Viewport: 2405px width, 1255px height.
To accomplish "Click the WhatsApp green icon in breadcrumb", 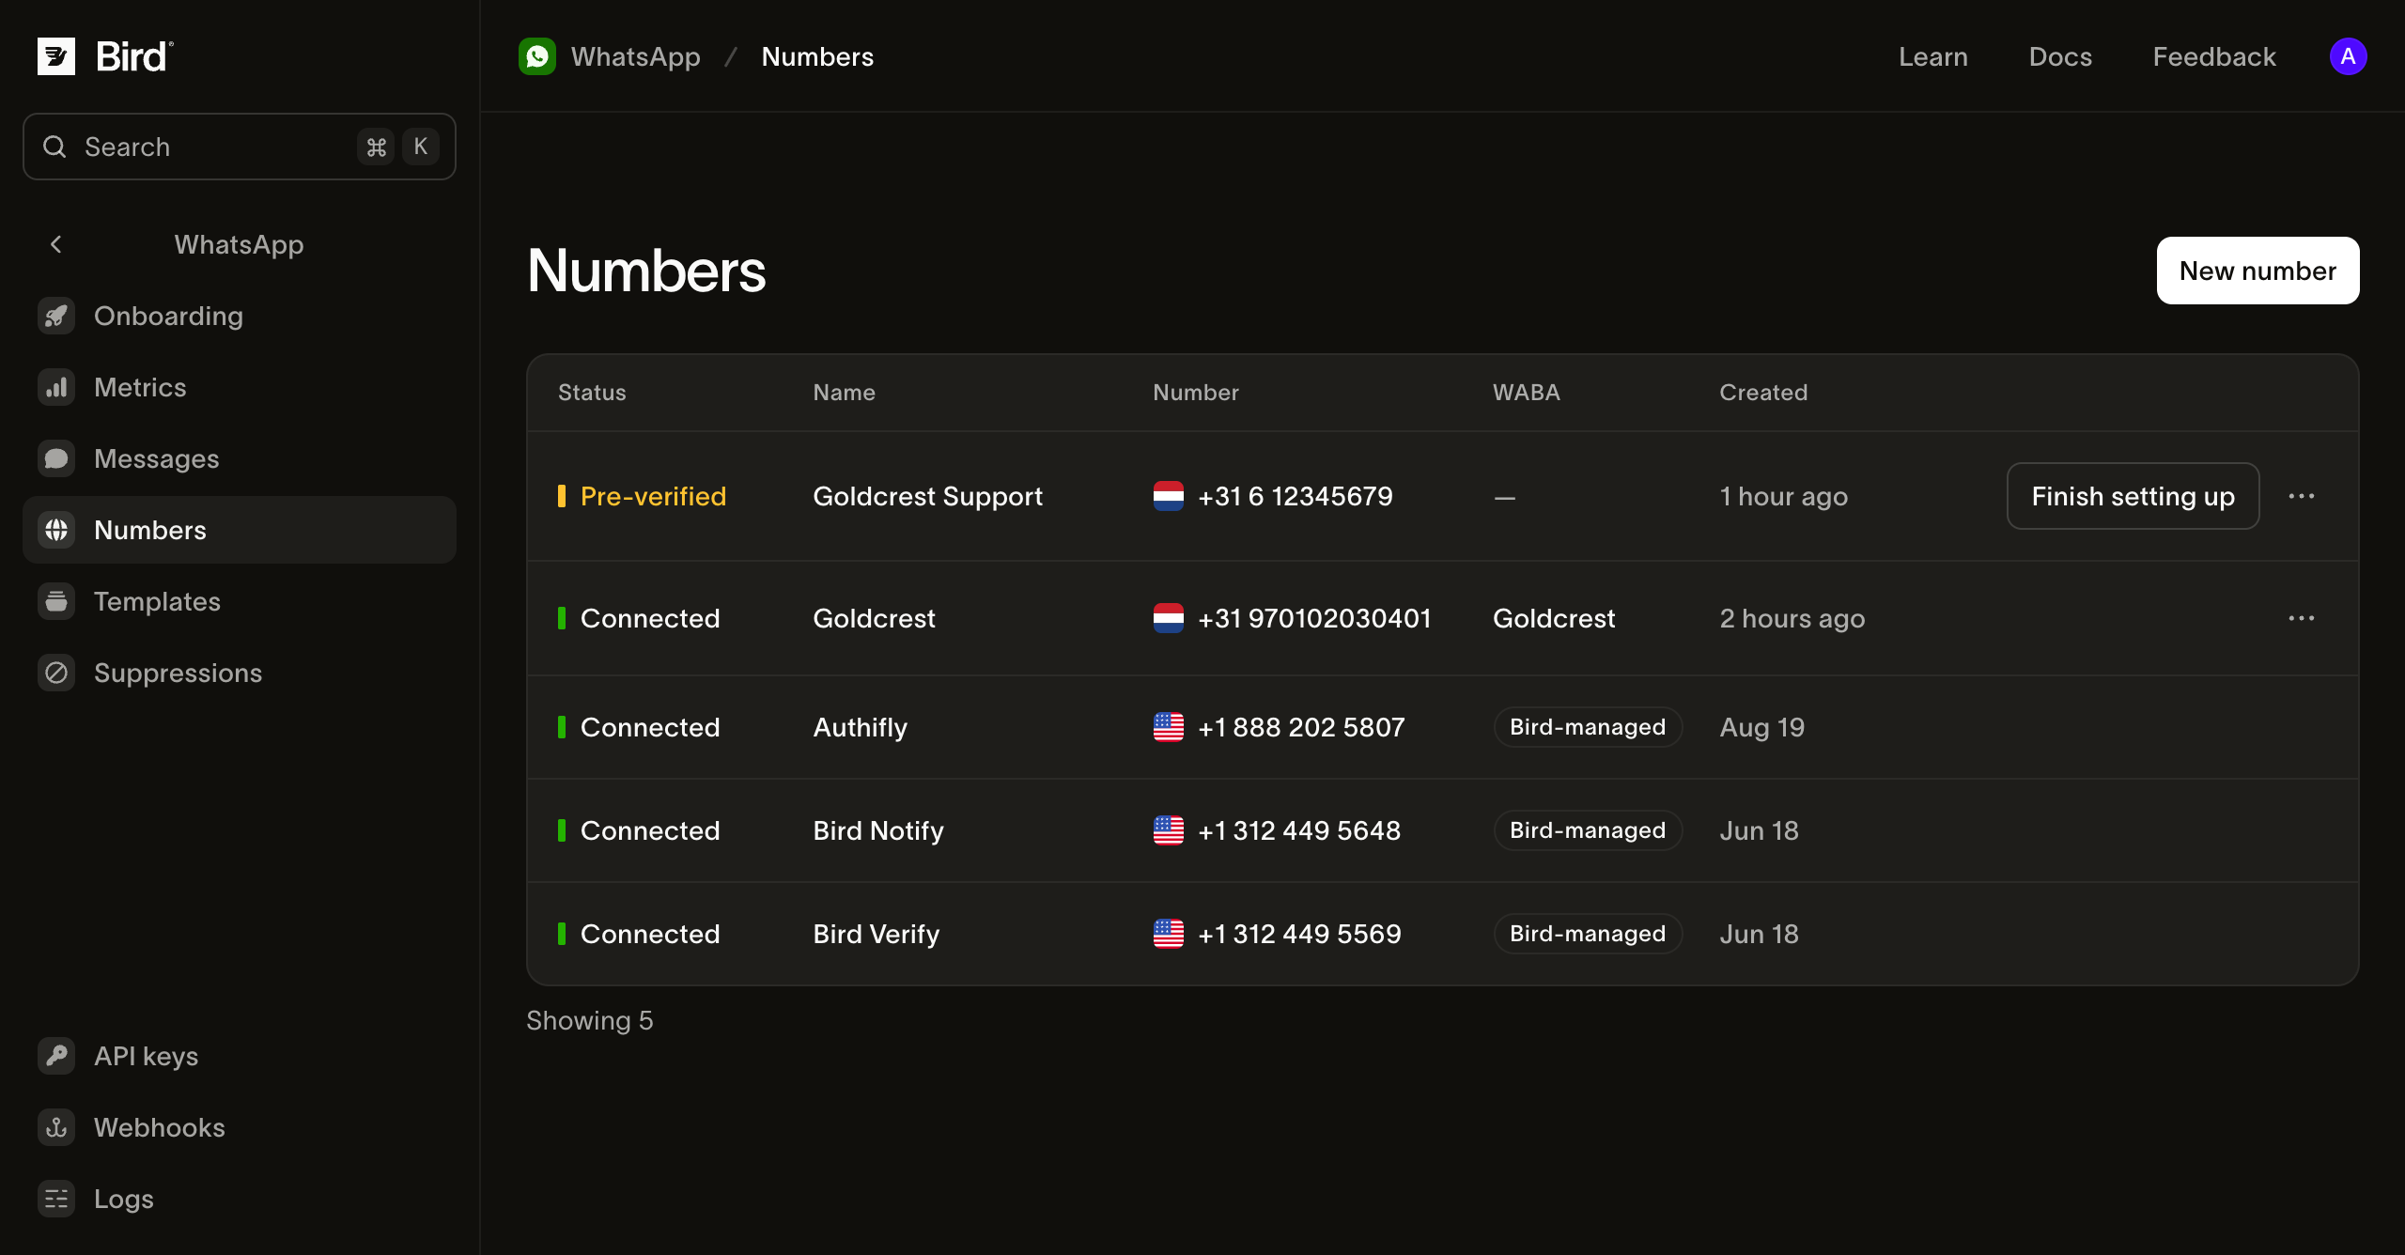I will 537,56.
